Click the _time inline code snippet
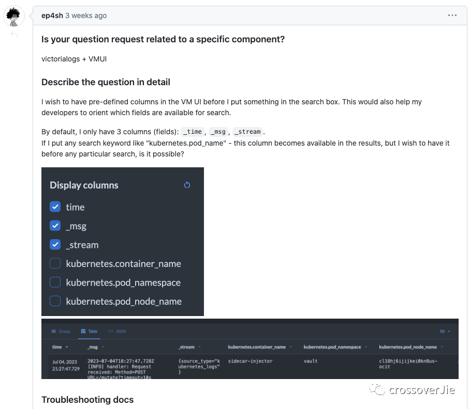 192,131
